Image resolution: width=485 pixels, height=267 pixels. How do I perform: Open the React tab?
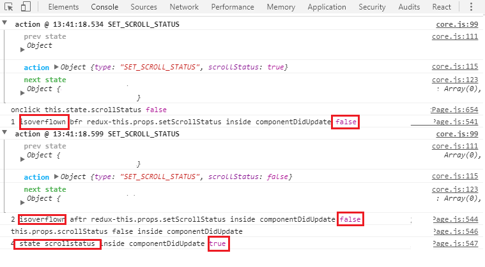442,7
